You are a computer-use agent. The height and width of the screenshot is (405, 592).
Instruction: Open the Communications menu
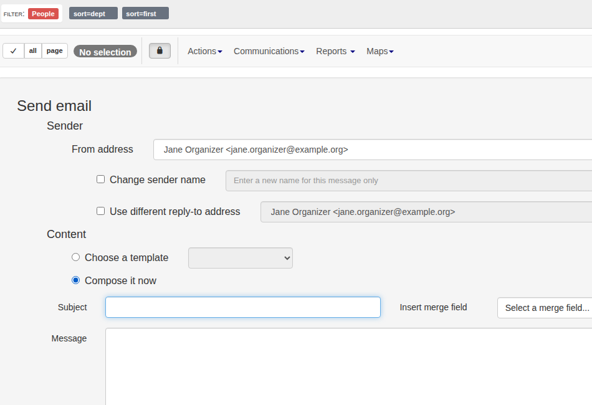[x=269, y=51]
